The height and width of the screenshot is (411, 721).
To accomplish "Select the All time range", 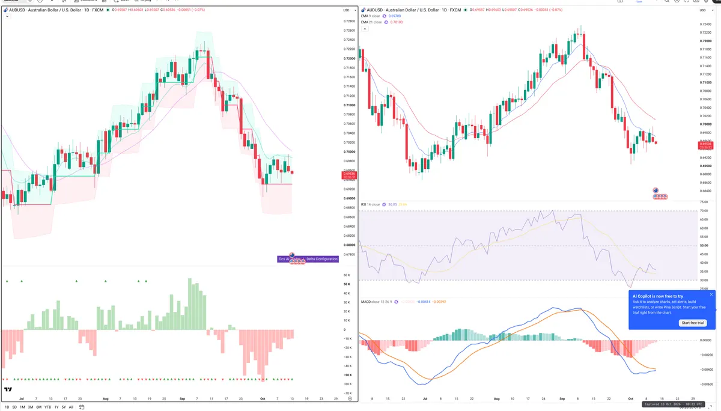I will (x=71, y=407).
